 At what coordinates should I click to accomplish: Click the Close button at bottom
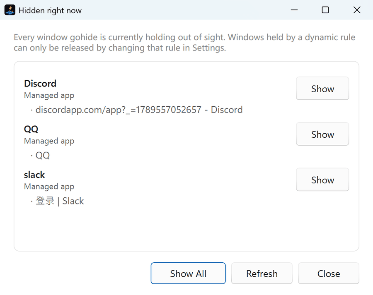click(x=329, y=273)
